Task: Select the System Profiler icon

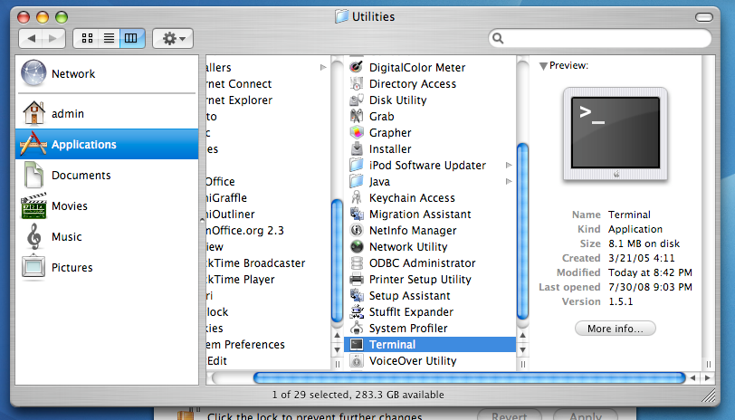Action: (357, 328)
